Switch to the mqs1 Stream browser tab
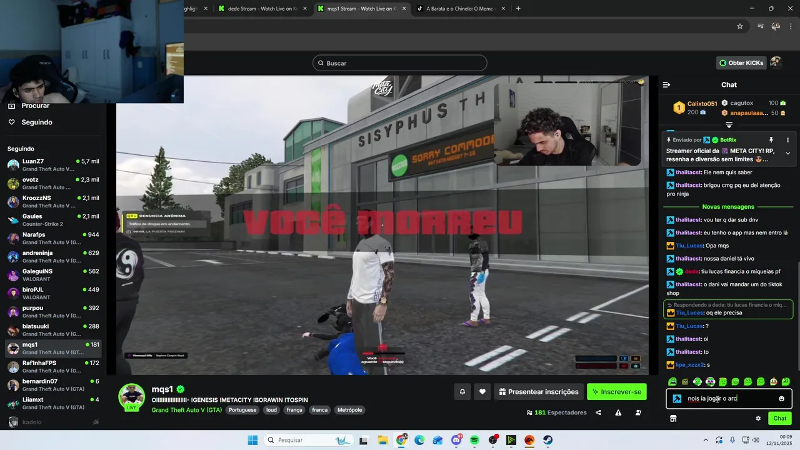Screen dimensions: 800x450 tap(361, 9)
